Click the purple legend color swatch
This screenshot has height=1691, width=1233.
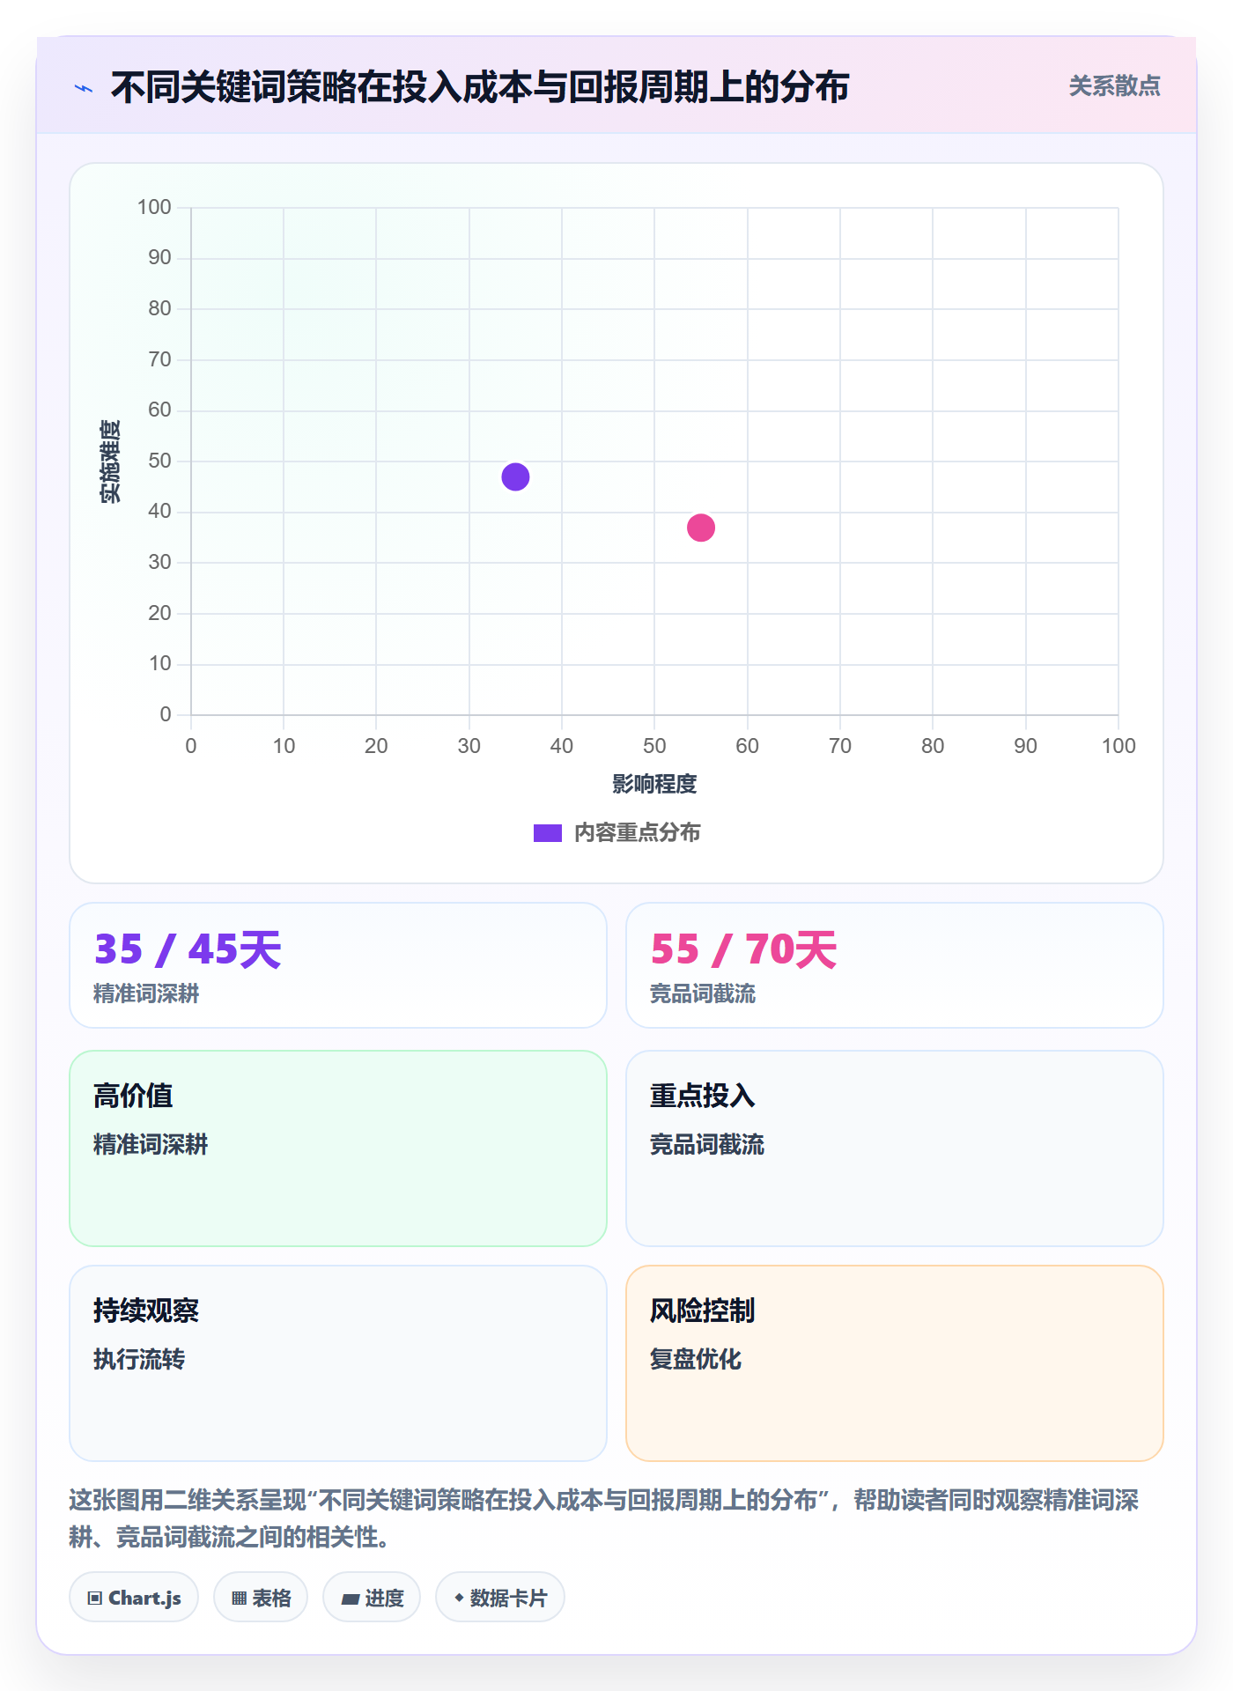pyautogui.click(x=548, y=833)
